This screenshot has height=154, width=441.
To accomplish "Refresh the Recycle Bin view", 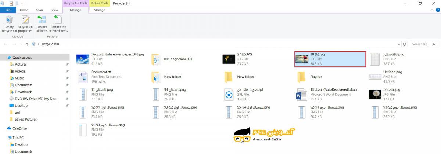I will pyautogui.click(x=404, y=44).
